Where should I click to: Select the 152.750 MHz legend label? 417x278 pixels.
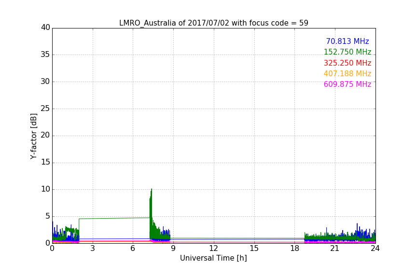tap(347, 52)
